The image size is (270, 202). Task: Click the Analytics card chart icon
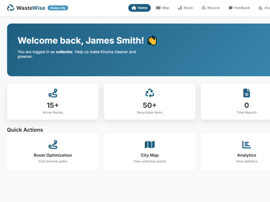tap(247, 145)
